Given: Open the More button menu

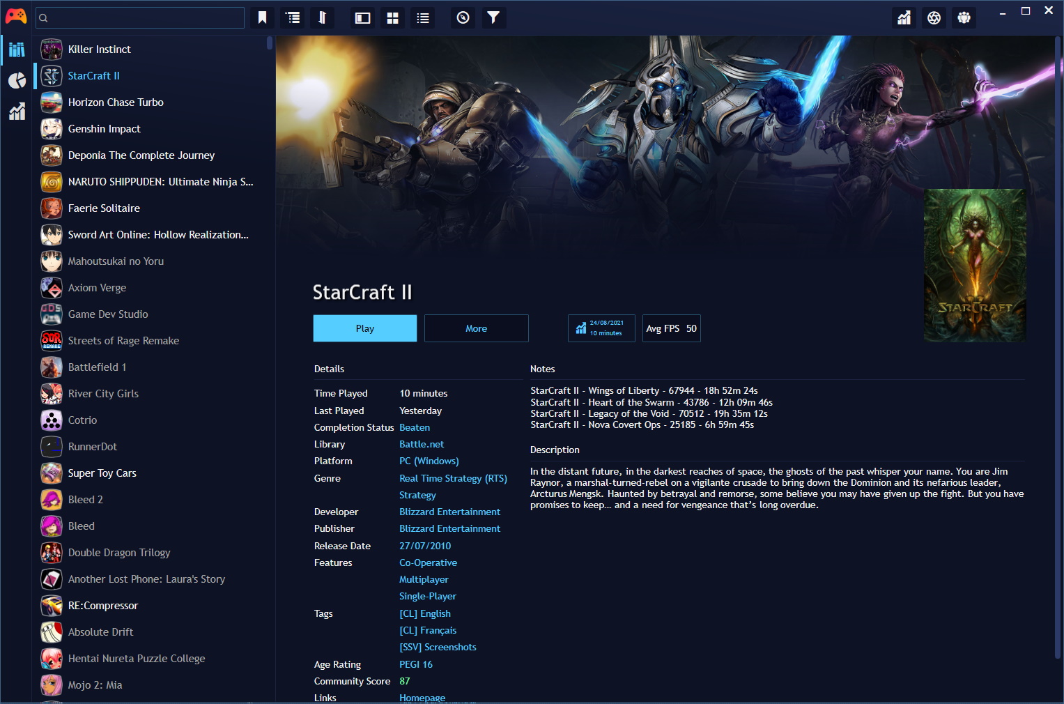Looking at the screenshot, I should point(477,328).
